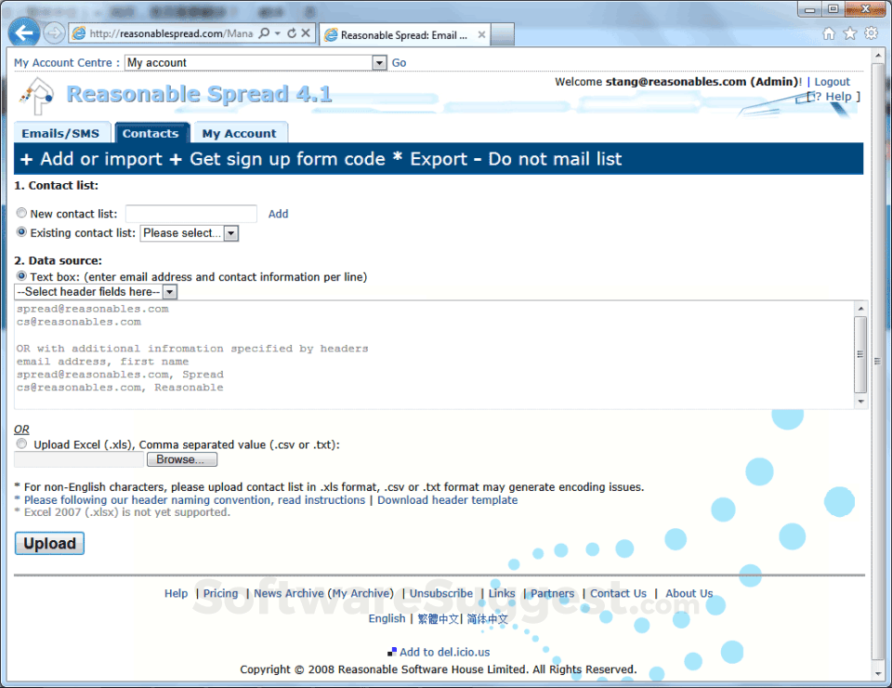Viewport: 892px width, 688px height.
Task: Click the page scroll up arrow
Action: (x=878, y=56)
